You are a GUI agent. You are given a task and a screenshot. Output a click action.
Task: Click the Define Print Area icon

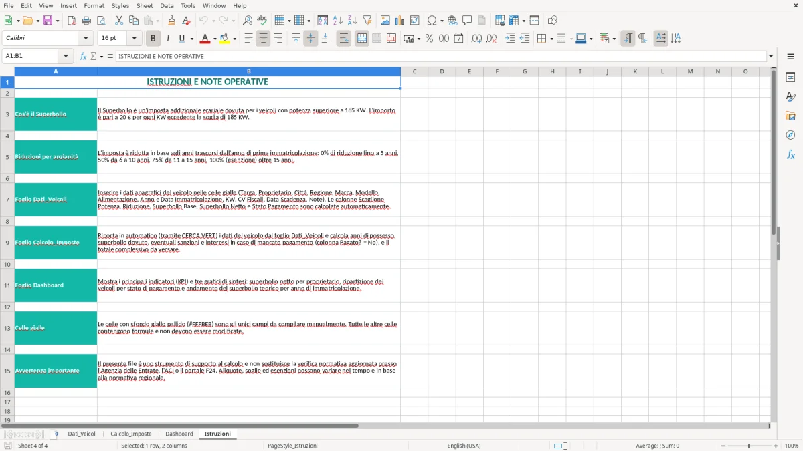coord(500,21)
